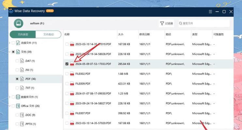Expand the 数据库文件 (1) category

click(9, 97)
